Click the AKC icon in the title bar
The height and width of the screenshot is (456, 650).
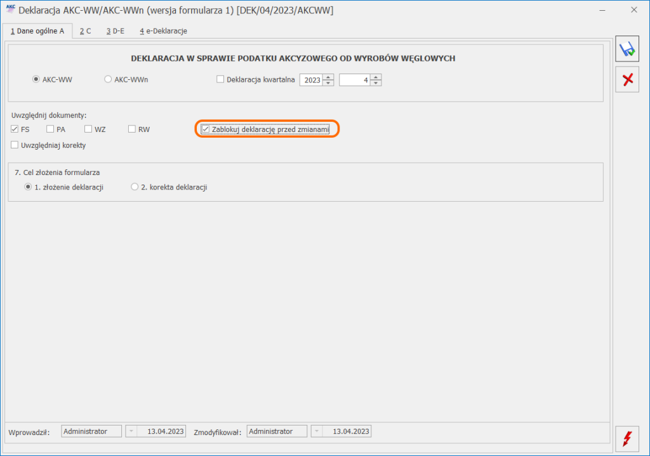point(9,10)
